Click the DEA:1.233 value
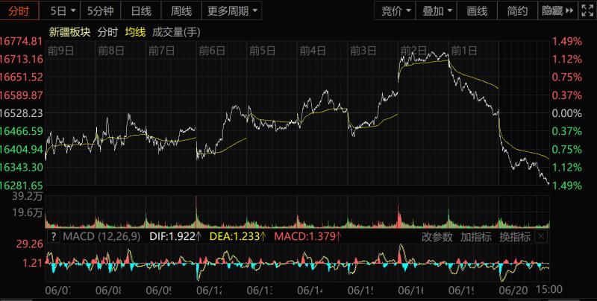Viewport: 597px width, 301px height. (237, 237)
